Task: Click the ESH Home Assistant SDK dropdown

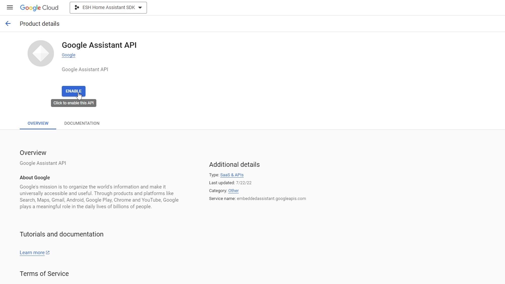Action: click(108, 7)
